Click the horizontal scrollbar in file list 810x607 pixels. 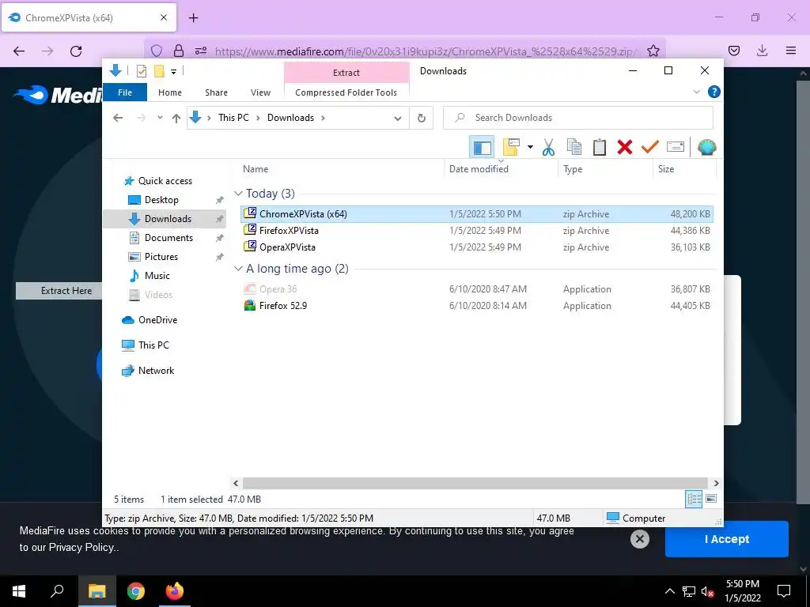click(475, 483)
